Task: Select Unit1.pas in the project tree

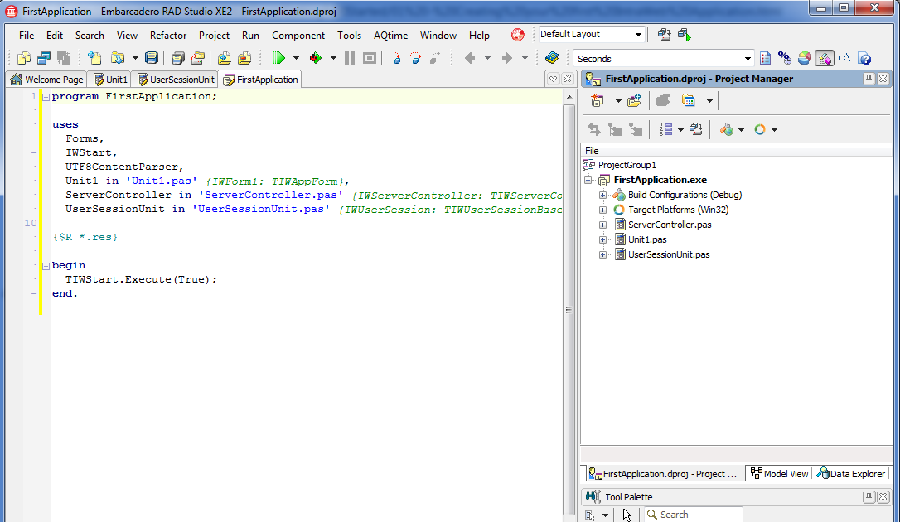Action: (x=647, y=239)
